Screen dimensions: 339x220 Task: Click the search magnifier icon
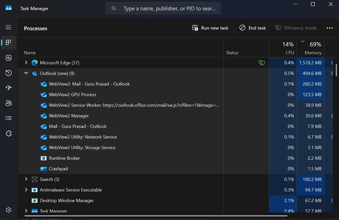[114, 8]
